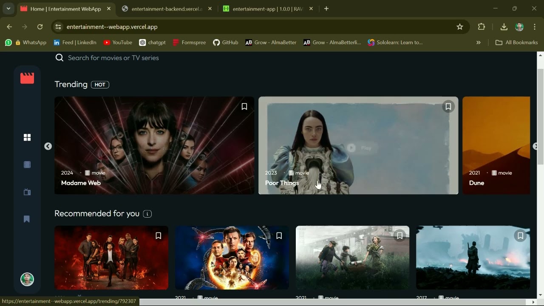Bookmark the Poor Things card

(448, 107)
